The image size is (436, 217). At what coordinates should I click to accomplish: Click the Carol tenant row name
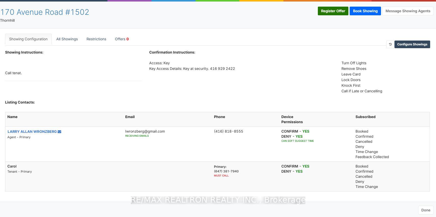pyautogui.click(x=12, y=166)
